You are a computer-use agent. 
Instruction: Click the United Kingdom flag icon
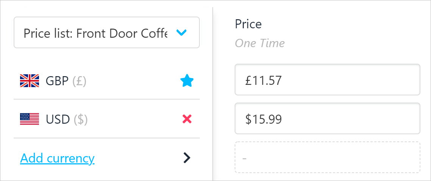coord(30,81)
